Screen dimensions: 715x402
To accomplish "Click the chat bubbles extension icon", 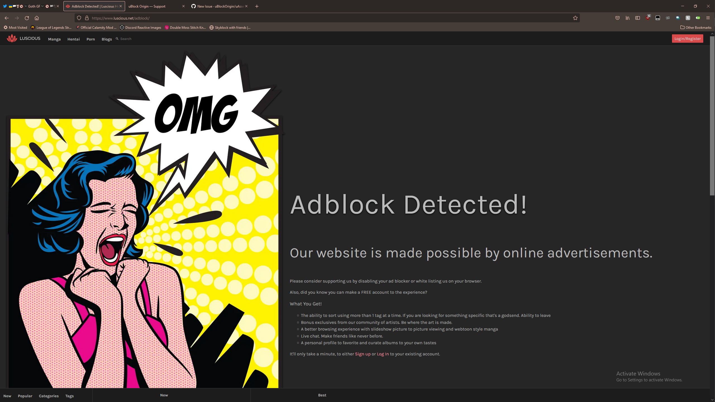I will [678, 18].
